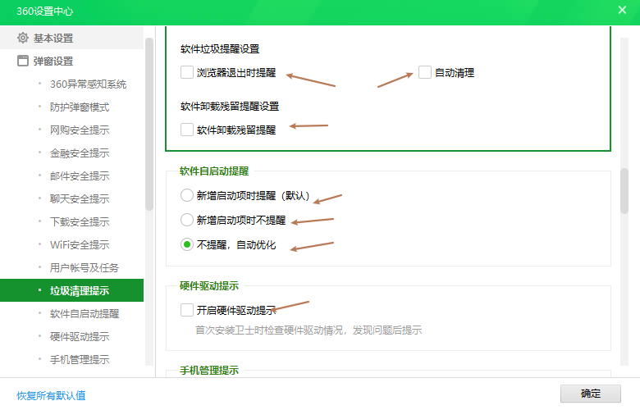
Task: Click green 手机管理提示 group title
Action: pos(209,370)
